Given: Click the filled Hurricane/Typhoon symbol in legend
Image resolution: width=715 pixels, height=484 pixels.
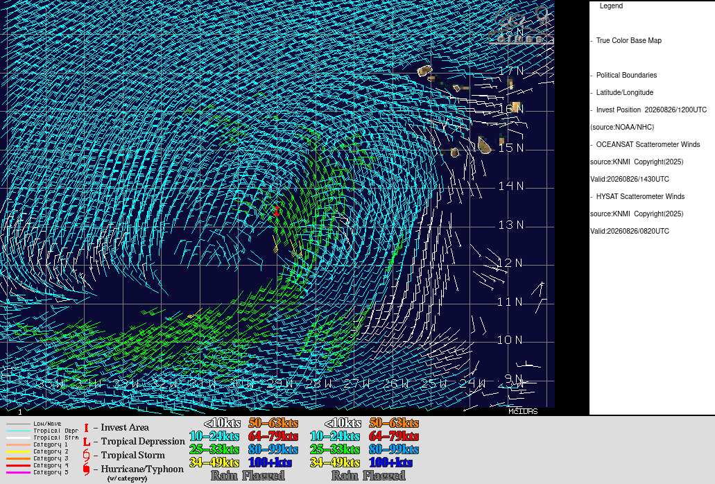Looking at the screenshot, I should (x=86, y=469).
